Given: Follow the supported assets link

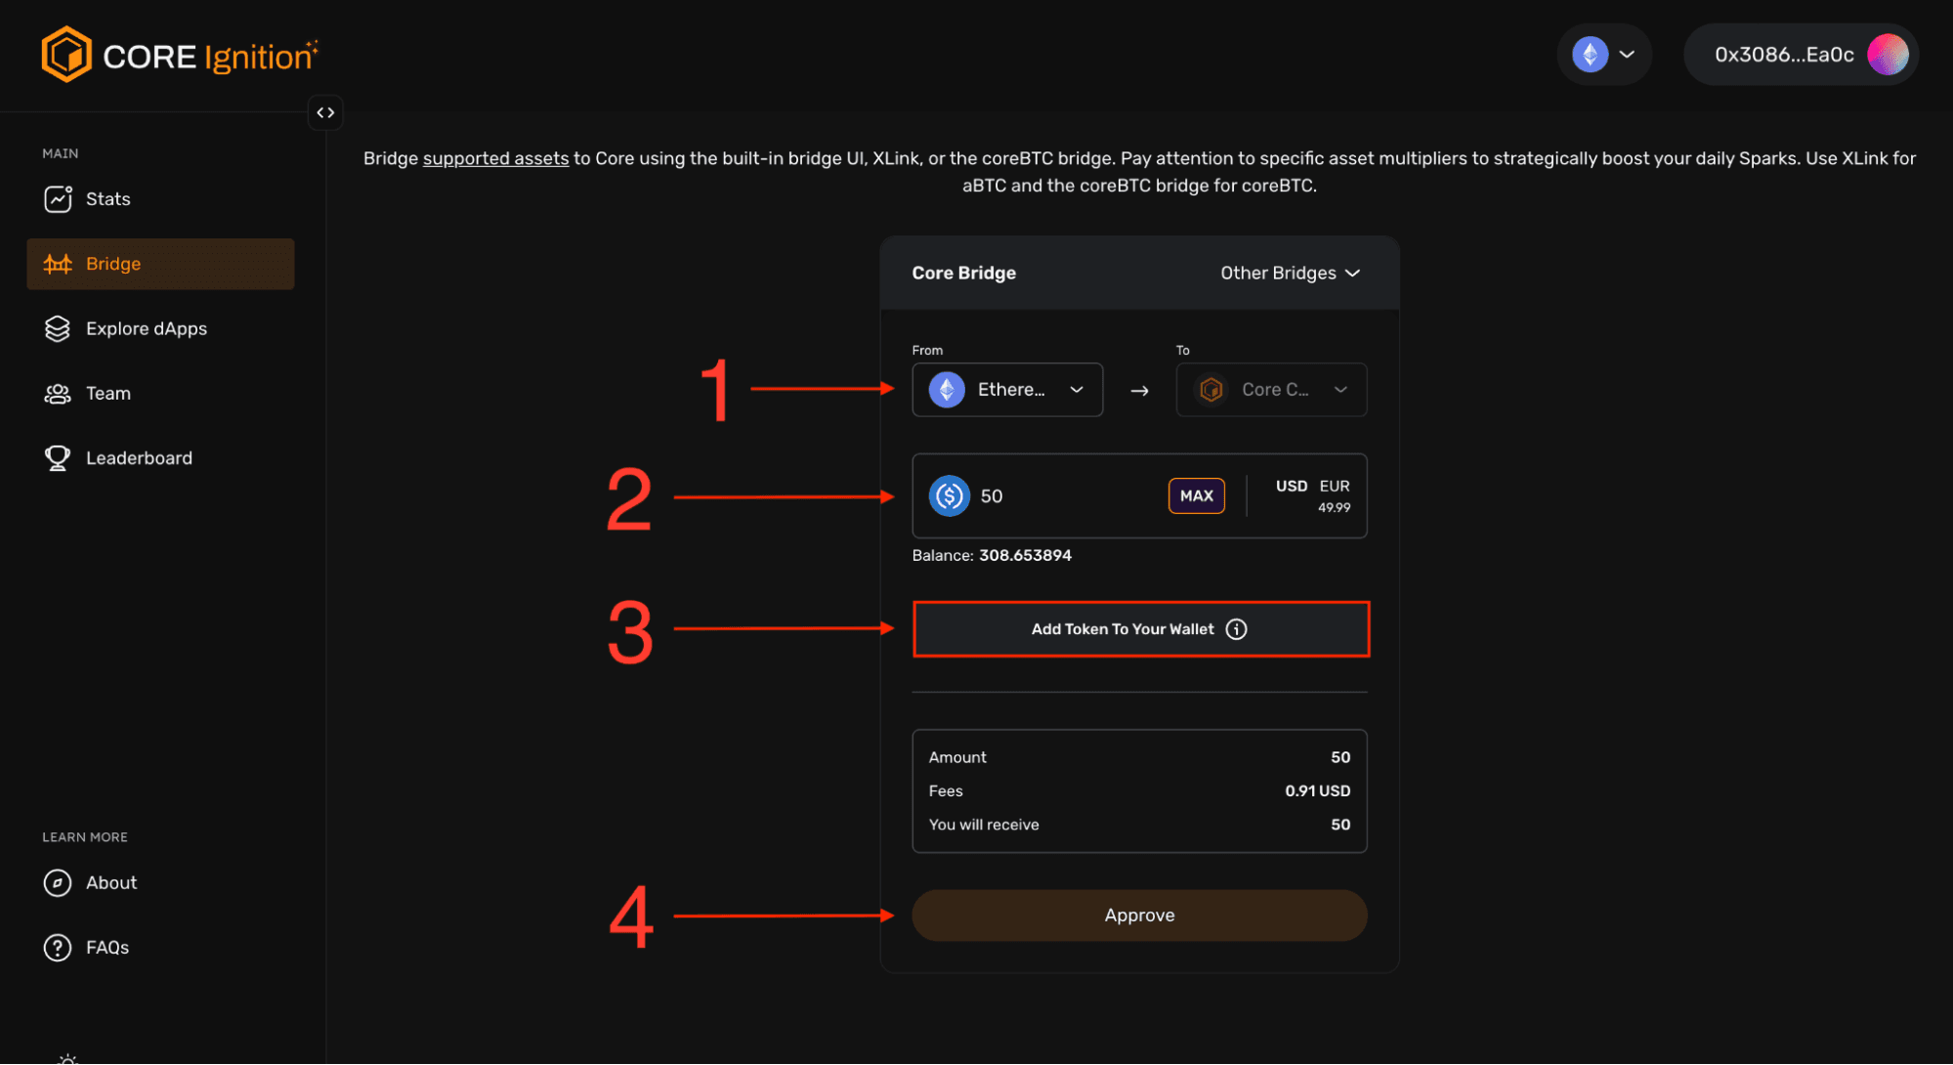Looking at the screenshot, I should pyautogui.click(x=495, y=158).
